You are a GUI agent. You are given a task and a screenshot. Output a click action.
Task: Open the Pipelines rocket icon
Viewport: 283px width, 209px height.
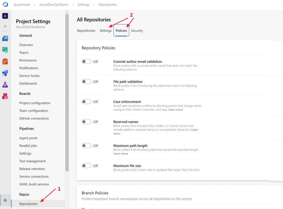[5, 73]
